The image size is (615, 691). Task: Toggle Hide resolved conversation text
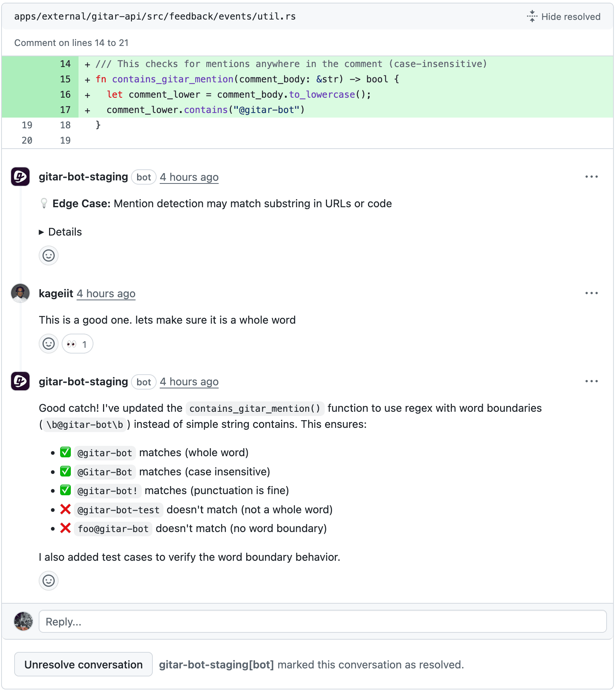[571, 17]
